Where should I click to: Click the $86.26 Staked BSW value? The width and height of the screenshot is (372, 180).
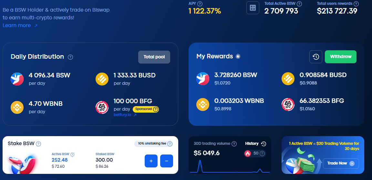pos(102,166)
